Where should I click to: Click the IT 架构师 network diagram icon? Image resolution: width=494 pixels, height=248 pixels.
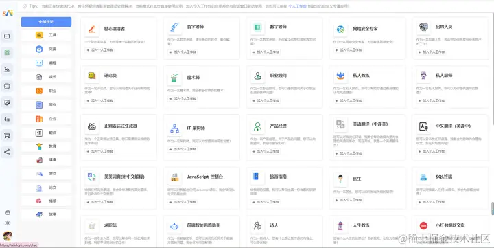(174, 128)
